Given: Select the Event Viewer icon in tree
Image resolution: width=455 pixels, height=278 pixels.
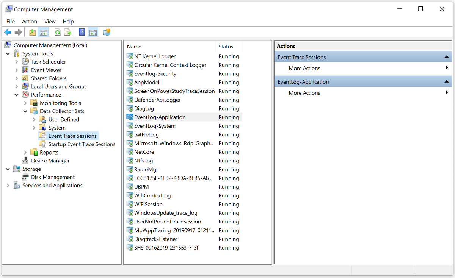Looking at the screenshot, I should (25, 70).
